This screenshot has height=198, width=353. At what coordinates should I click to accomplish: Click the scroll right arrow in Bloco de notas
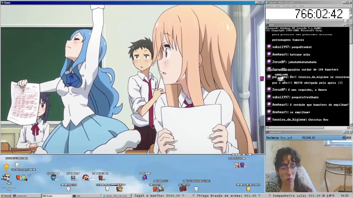coord(348,20)
